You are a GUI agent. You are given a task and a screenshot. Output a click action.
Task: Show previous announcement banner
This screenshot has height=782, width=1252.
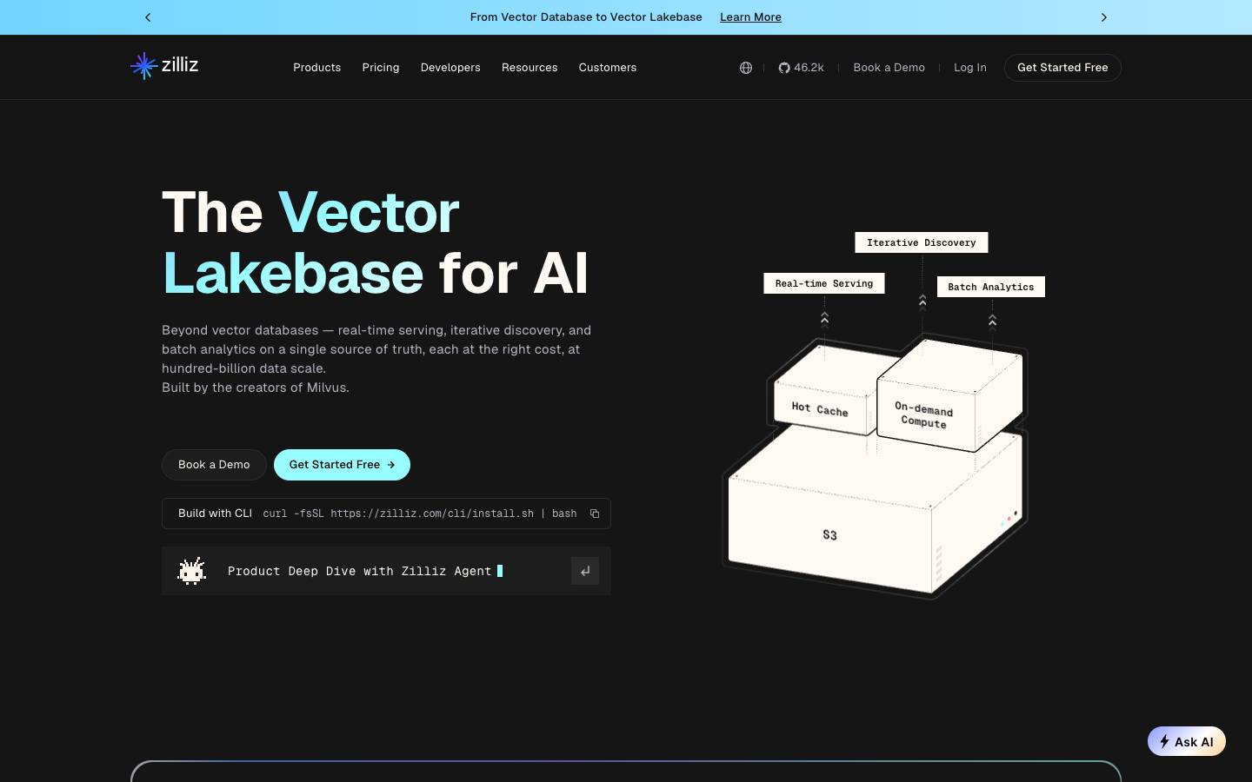point(148,17)
